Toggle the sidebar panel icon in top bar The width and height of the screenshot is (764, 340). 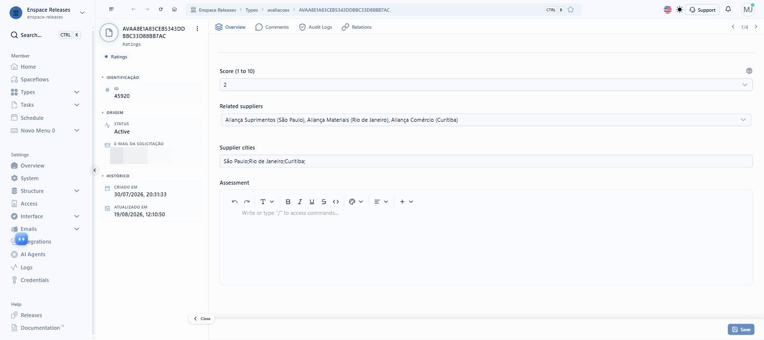(x=112, y=9)
